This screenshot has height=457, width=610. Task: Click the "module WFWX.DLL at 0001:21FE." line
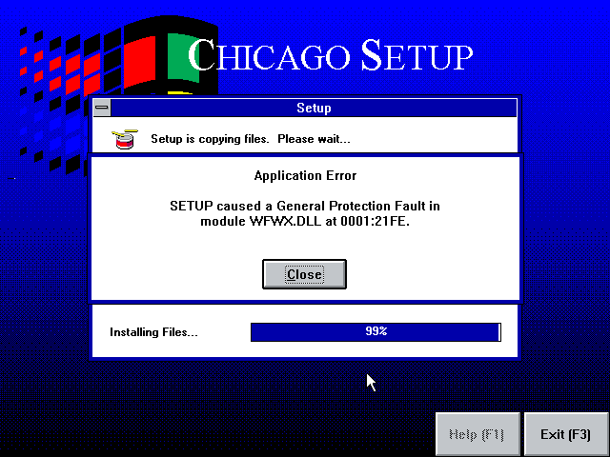(305, 221)
